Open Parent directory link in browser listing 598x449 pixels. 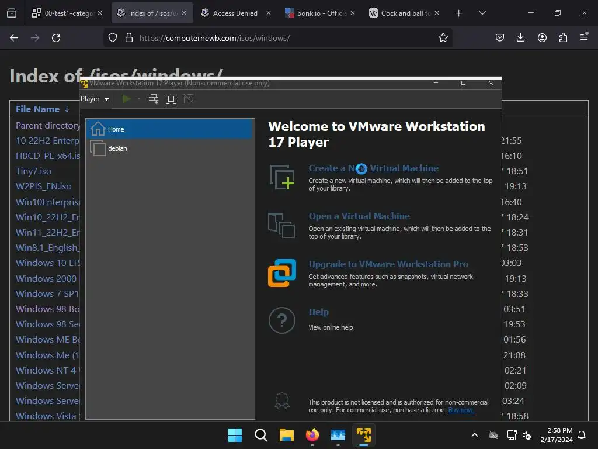[x=48, y=125]
